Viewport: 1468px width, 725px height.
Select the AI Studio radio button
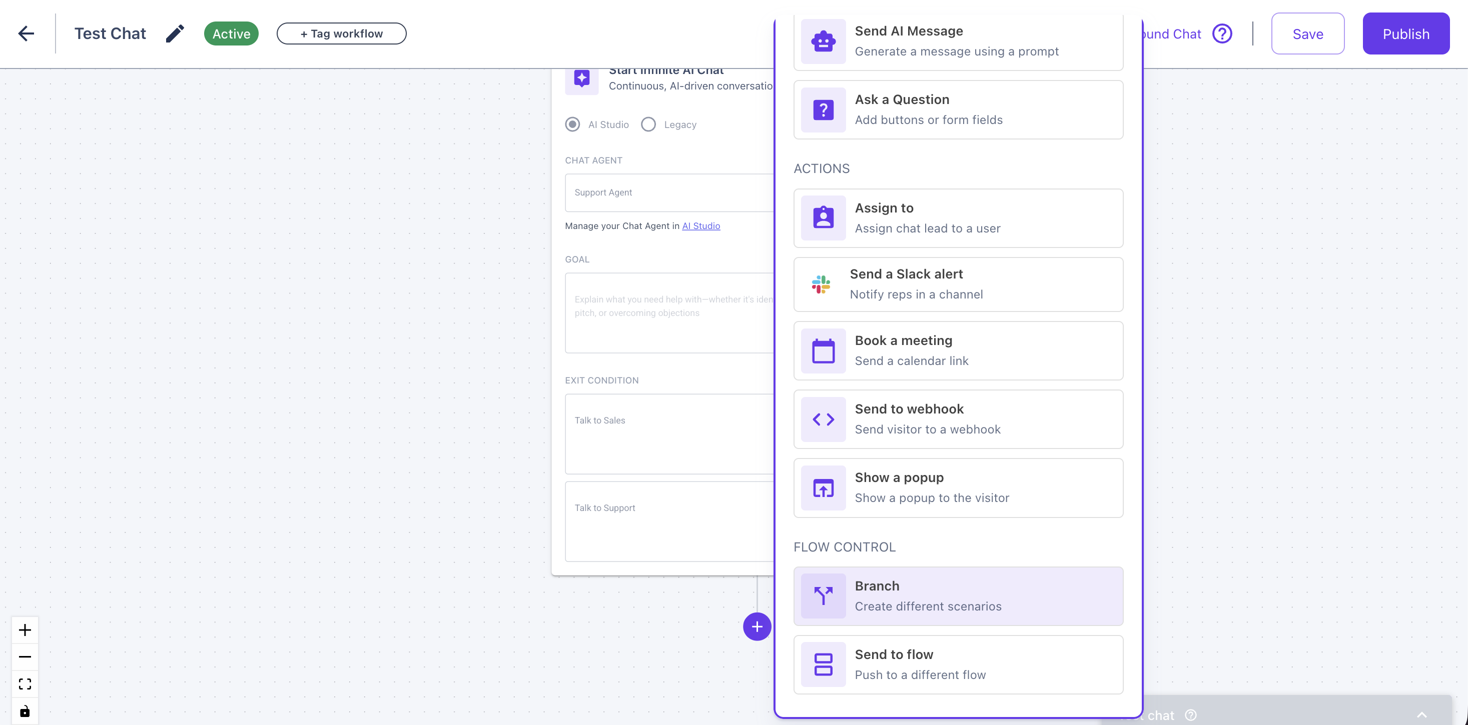click(572, 124)
